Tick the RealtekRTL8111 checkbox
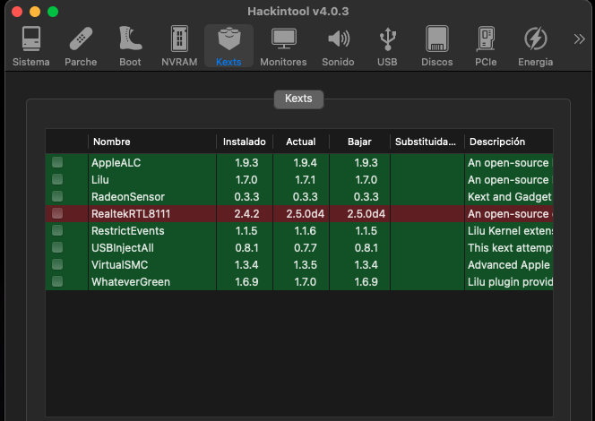 [x=57, y=213]
